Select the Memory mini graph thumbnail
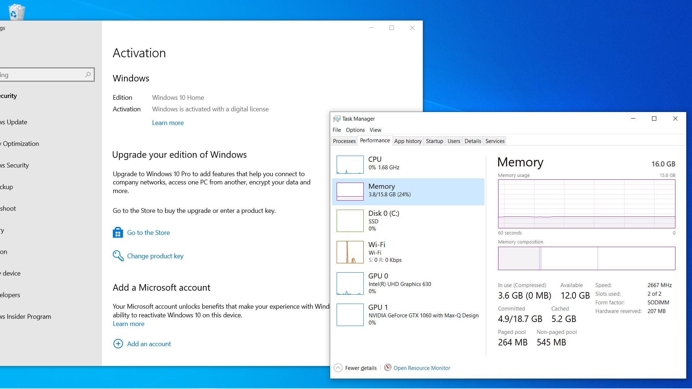 pyautogui.click(x=350, y=192)
